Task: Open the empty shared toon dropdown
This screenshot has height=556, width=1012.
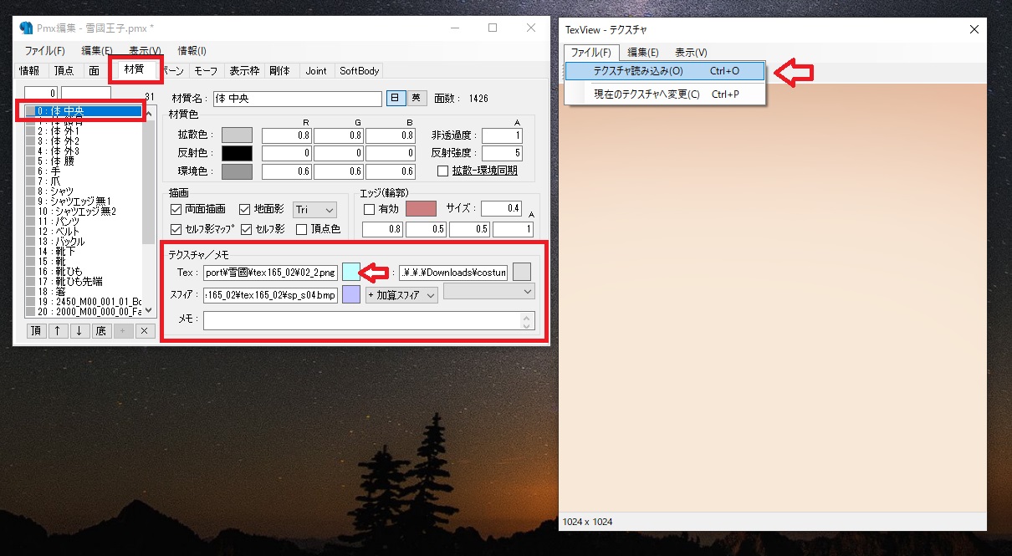Action: (x=489, y=291)
